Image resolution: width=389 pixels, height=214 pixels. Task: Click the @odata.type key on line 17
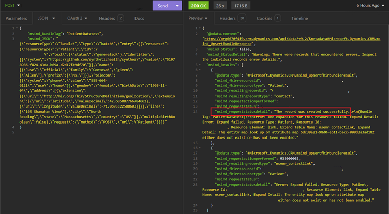228,153
